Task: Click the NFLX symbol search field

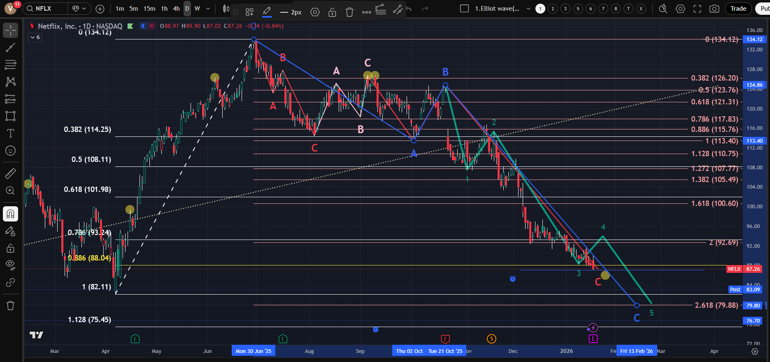Action: click(45, 9)
